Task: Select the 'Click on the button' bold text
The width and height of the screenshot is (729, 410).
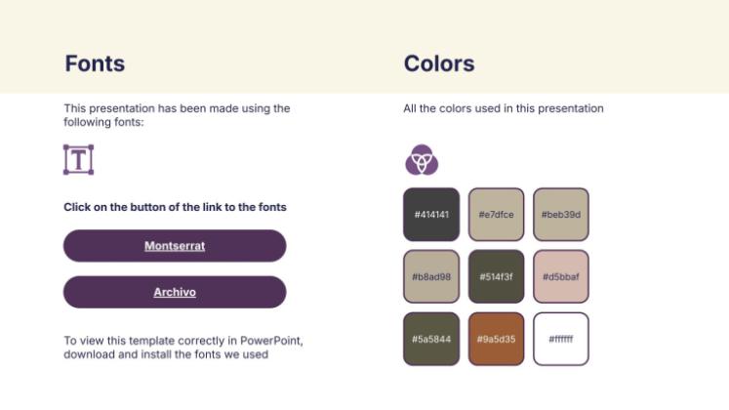Action: (x=175, y=207)
